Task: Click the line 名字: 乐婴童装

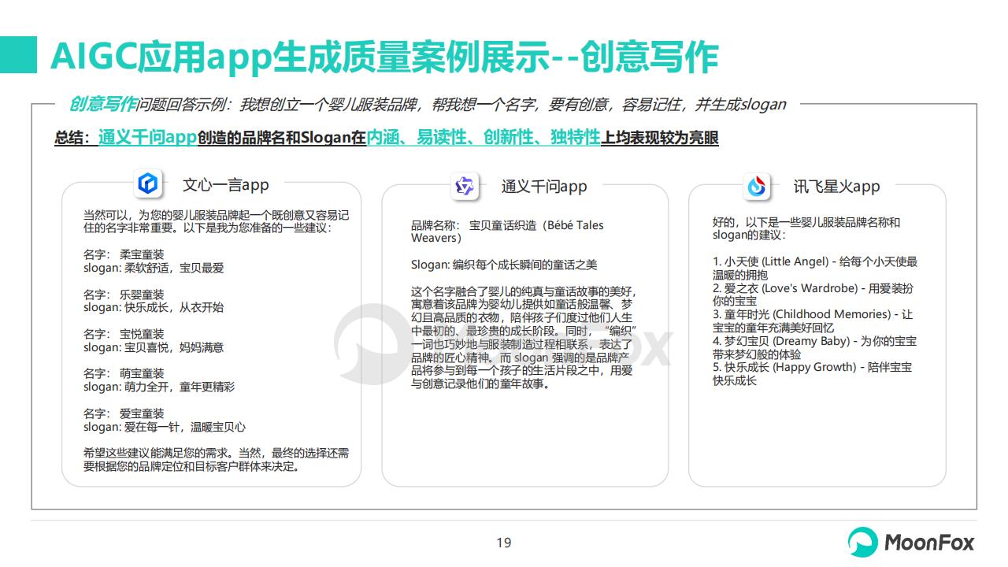Action: [x=124, y=295]
